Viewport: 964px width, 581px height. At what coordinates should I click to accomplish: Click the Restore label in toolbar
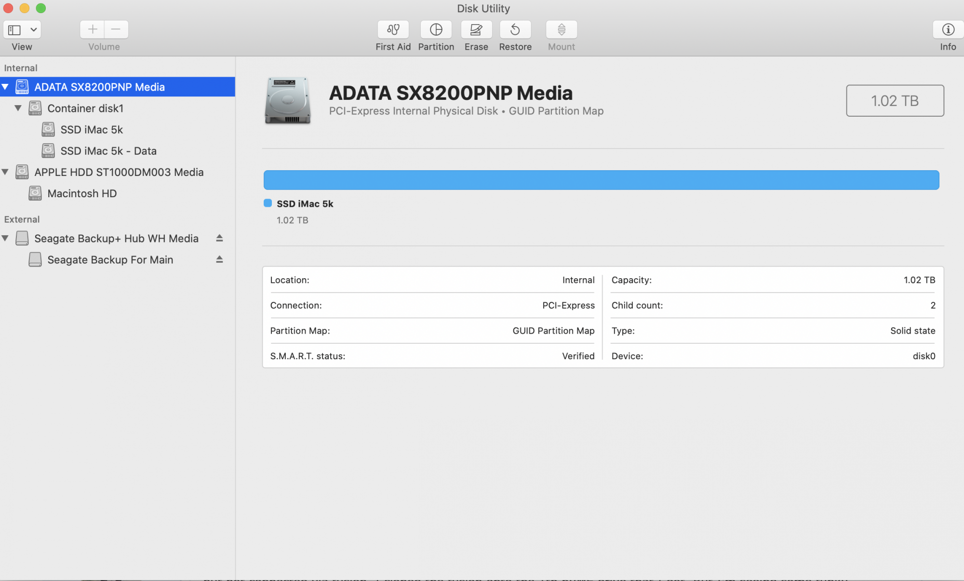pyautogui.click(x=515, y=47)
